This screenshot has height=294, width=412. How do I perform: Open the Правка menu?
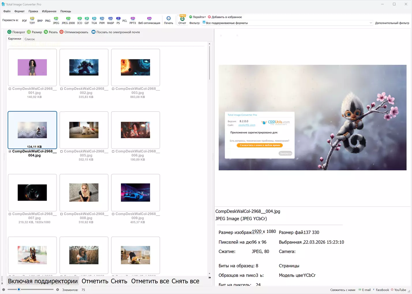click(33, 11)
